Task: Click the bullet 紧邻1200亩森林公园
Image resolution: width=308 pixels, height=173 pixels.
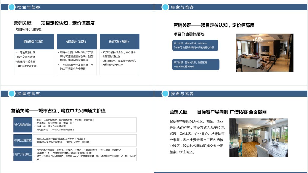Action: pos(60,139)
